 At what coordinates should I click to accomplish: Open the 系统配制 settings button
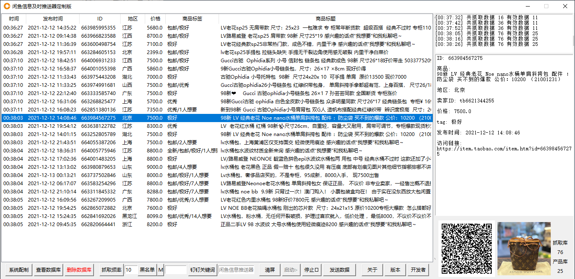pos(19,270)
